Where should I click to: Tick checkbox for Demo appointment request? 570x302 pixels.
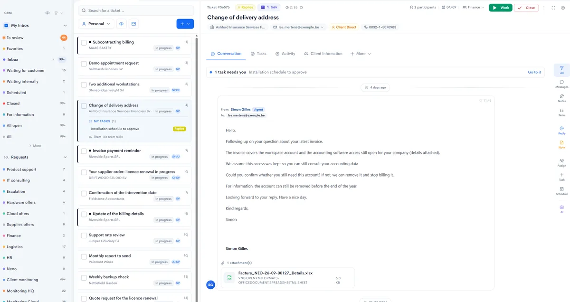coord(84,64)
